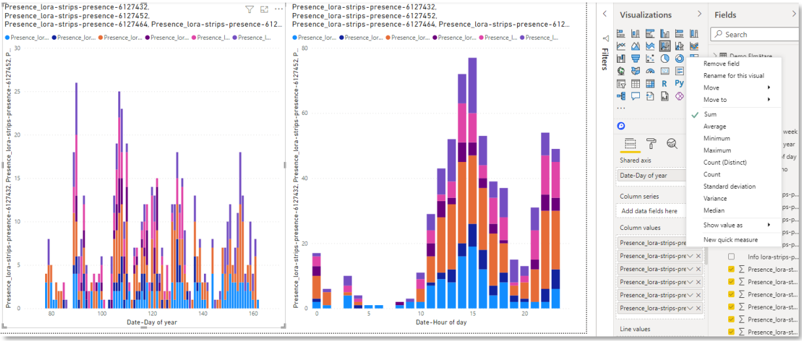Switch to the Analytics magnifier tab

[671, 144]
